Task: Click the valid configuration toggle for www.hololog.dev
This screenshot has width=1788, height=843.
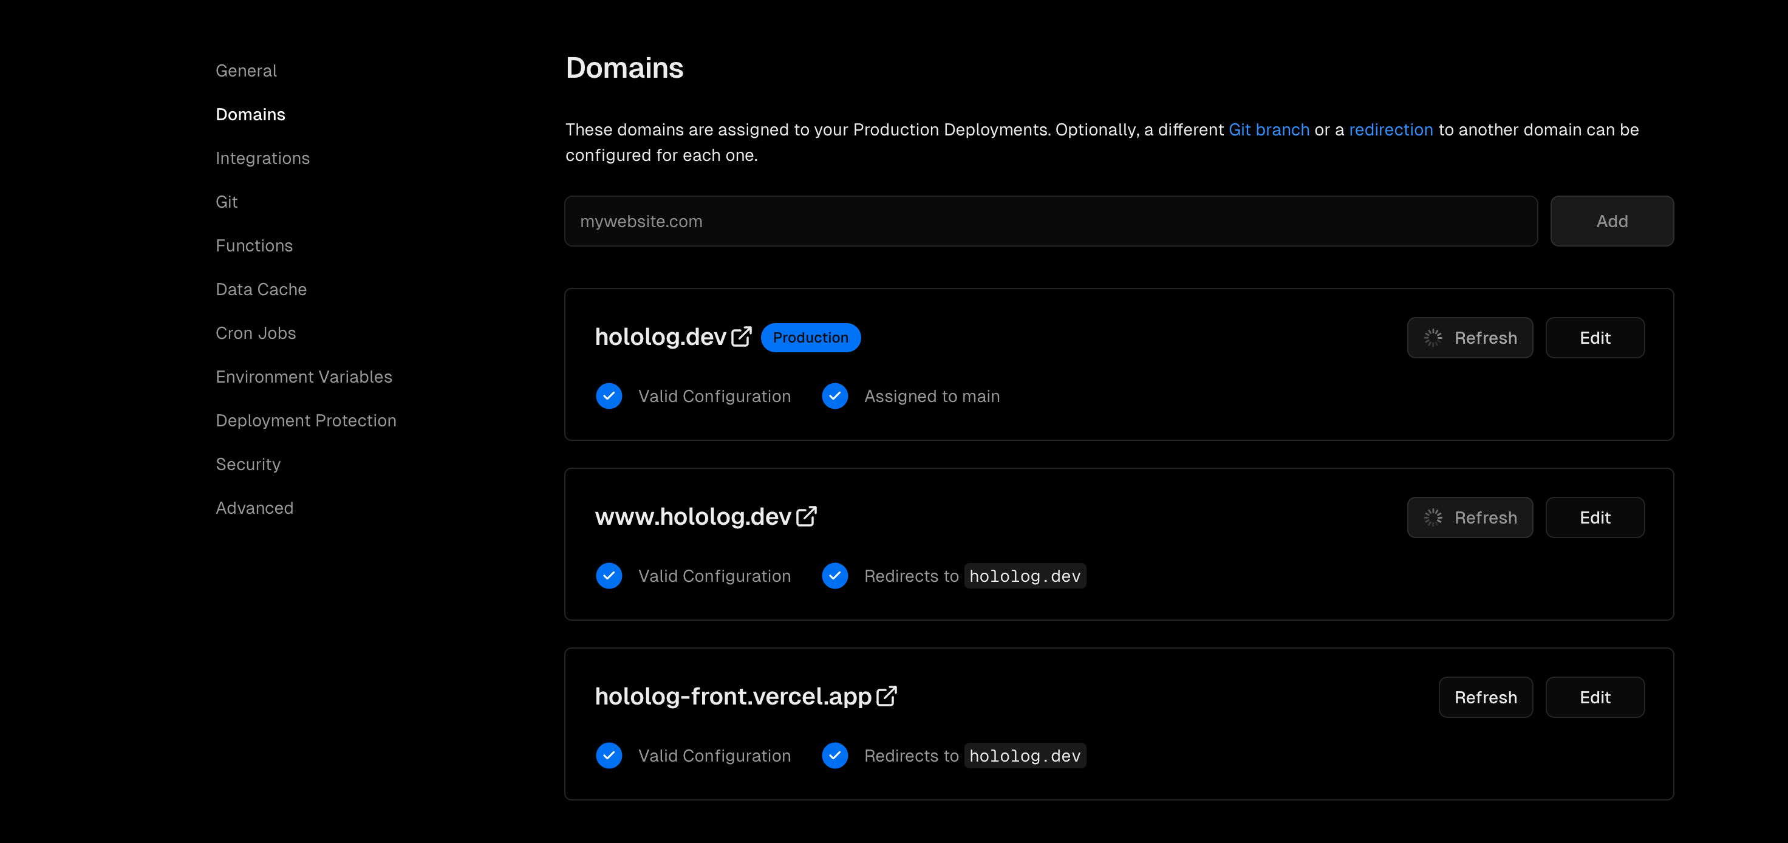Action: [x=609, y=576]
